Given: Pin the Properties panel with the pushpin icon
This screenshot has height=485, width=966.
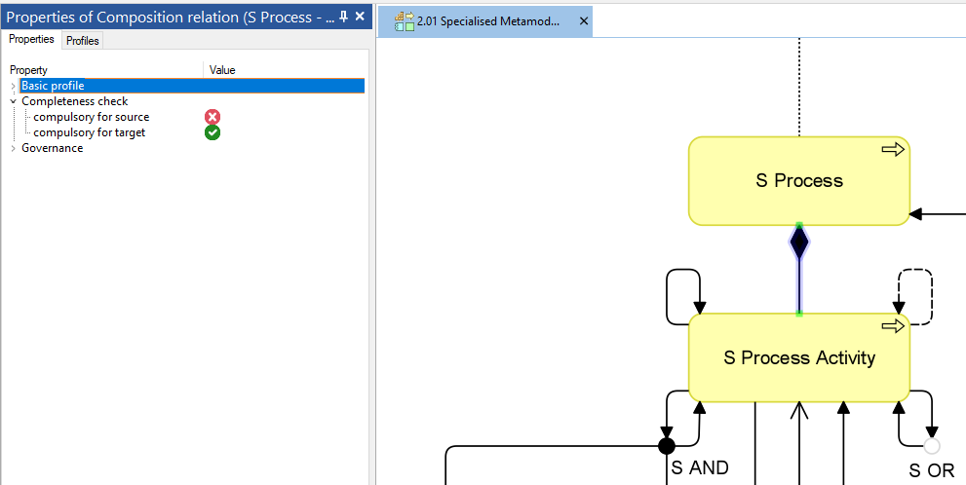Looking at the screenshot, I should pyautogui.click(x=343, y=17).
